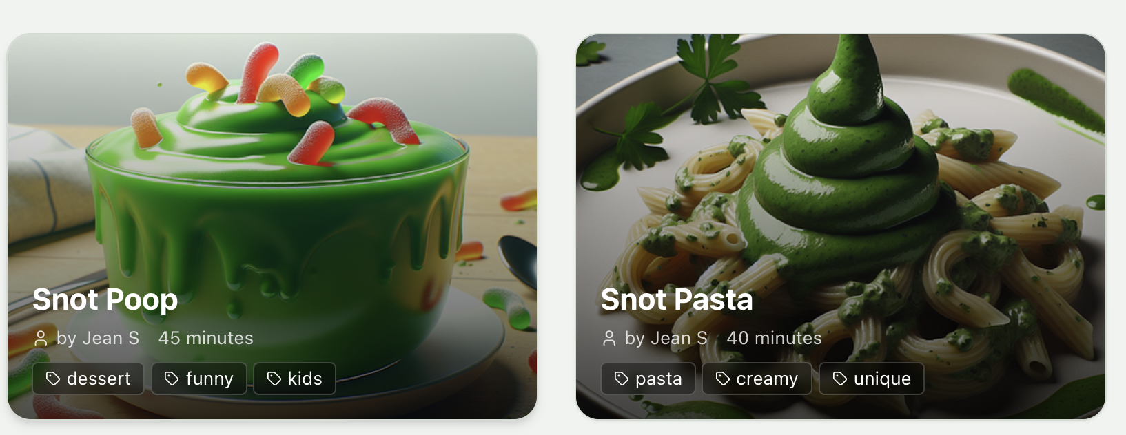1126x435 pixels.
Task: Open the Snot Pasta recipe title
Action: [x=677, y=299]
